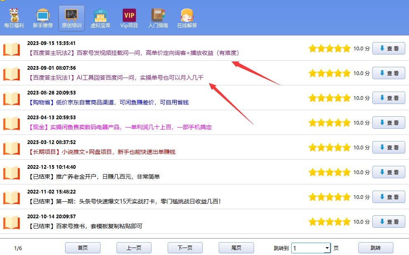Click the 跳转 jump button

(x=375, y=248)
